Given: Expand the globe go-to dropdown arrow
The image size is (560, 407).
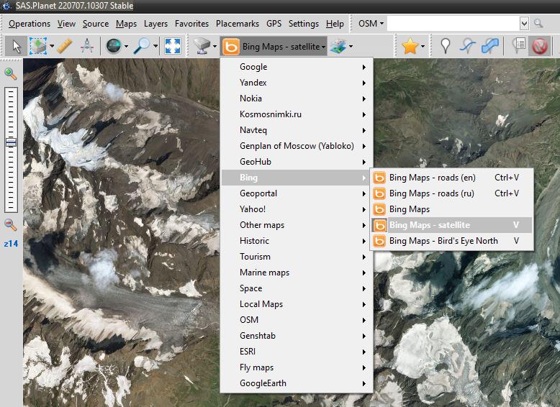Looking at the screenshot, I should point(126,46).
